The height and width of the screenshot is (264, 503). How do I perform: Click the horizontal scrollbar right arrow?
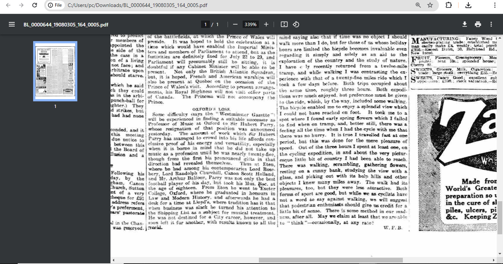(494, 260)
